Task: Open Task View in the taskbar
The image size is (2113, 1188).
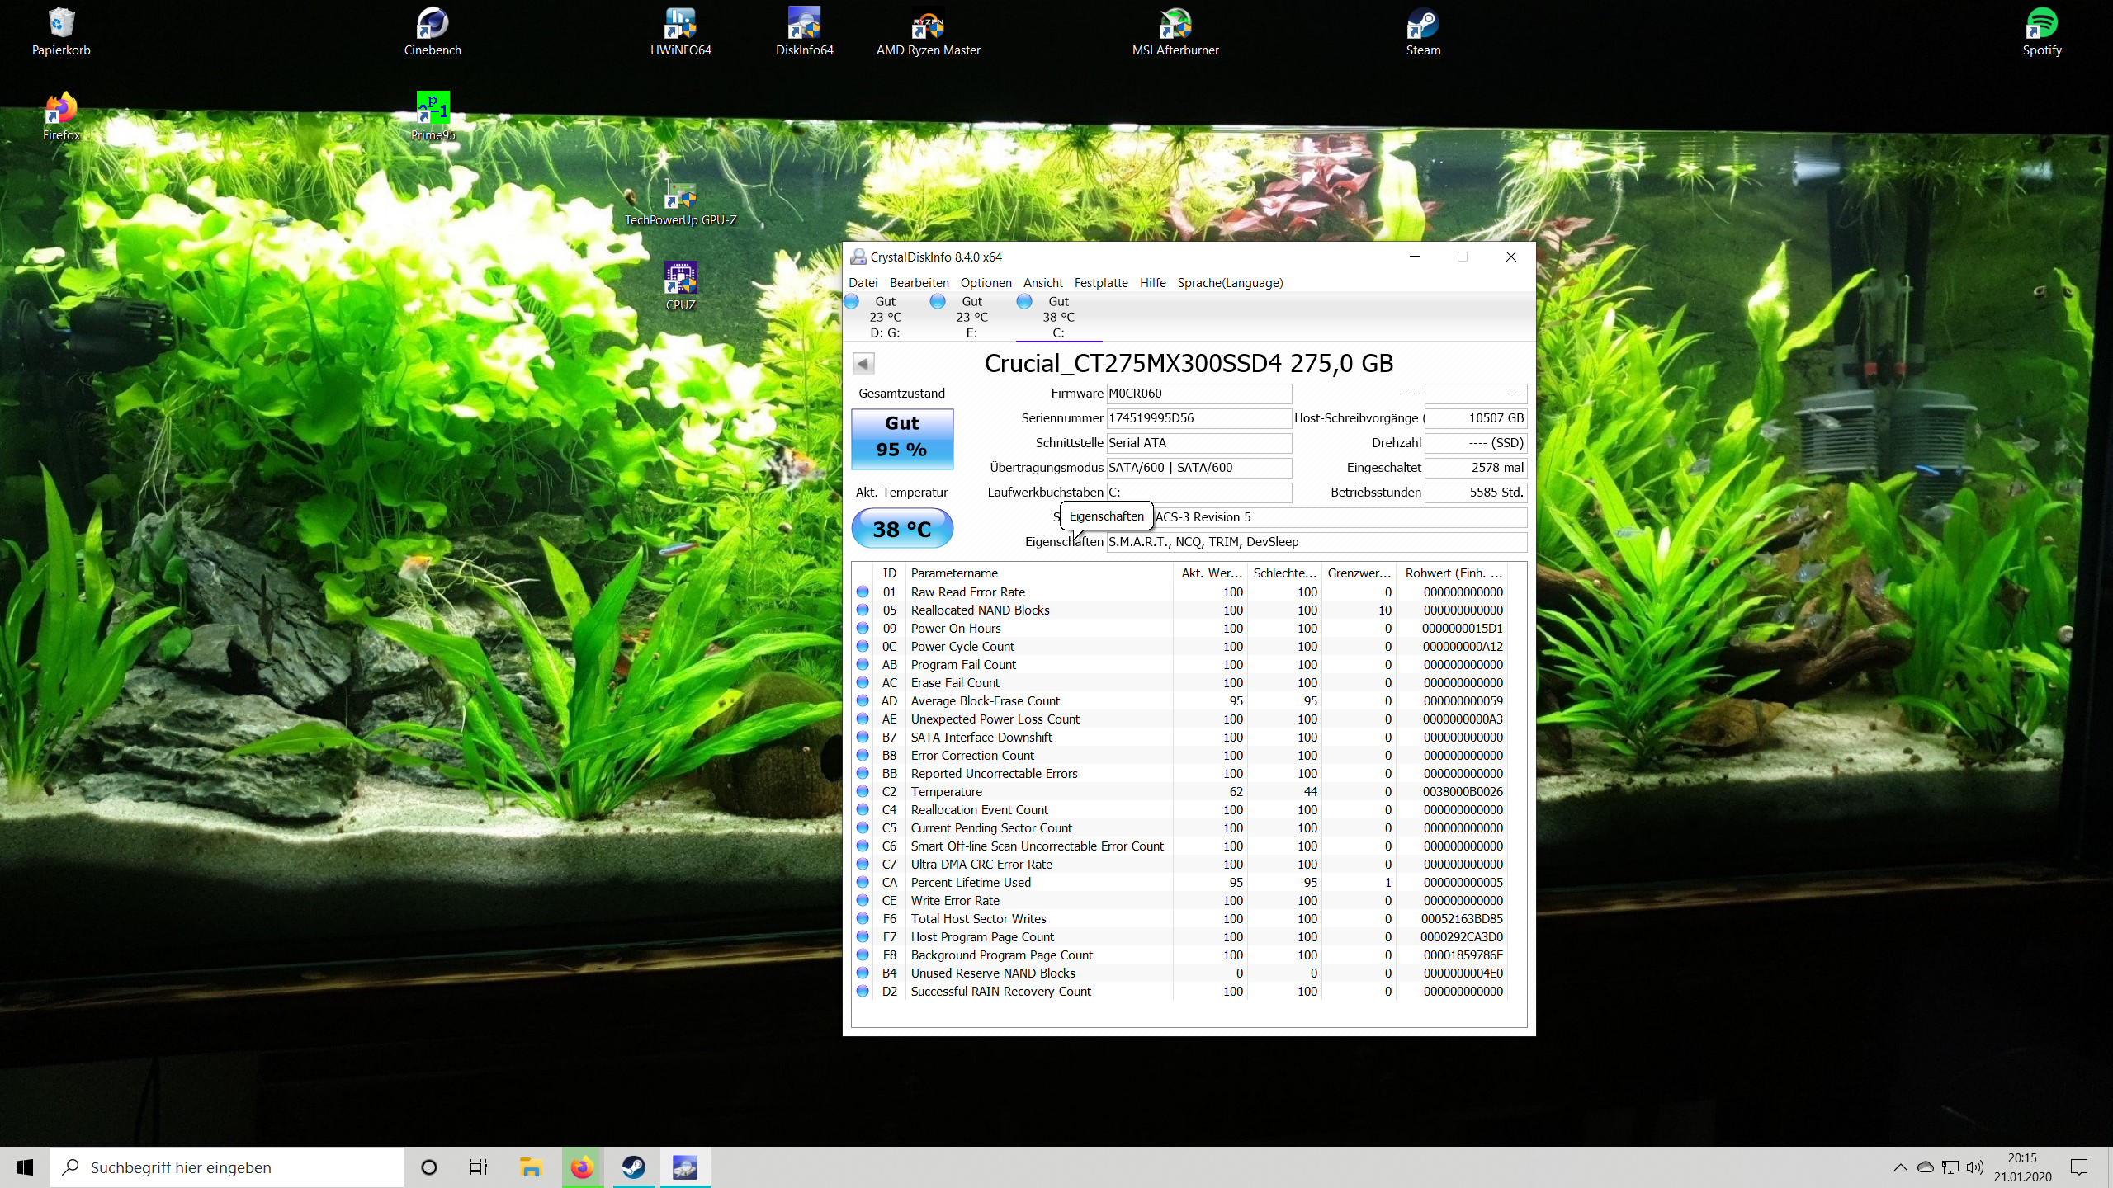Action: (479, 1167)
